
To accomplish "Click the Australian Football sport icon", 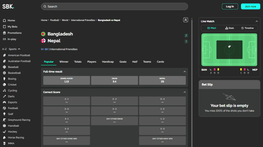I will [4, 61].
